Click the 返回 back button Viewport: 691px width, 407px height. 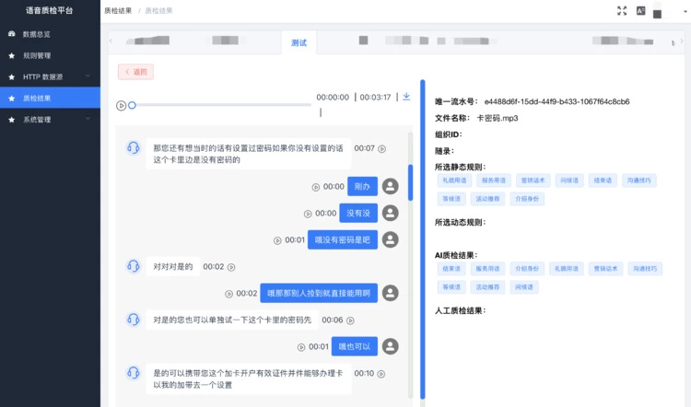[x=135, y=72]
